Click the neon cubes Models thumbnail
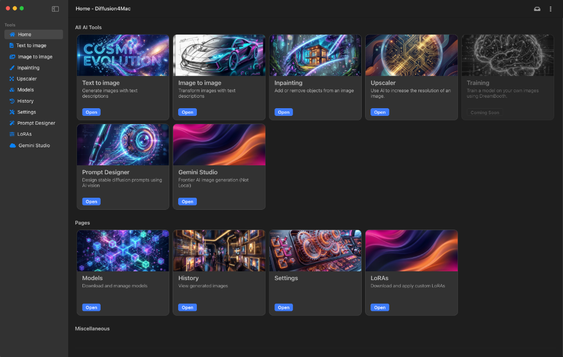The width and height of the screenshot is (563, 357). [x=123, y=250]
